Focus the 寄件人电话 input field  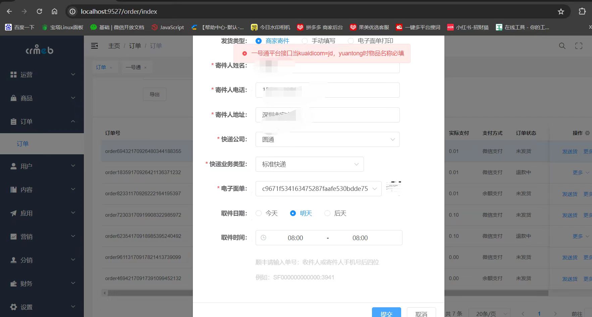(327, 90)
